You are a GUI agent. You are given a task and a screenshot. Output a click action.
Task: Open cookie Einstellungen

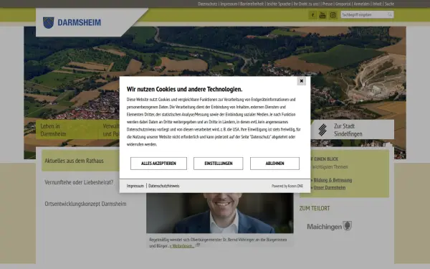[x=219, y=164]
